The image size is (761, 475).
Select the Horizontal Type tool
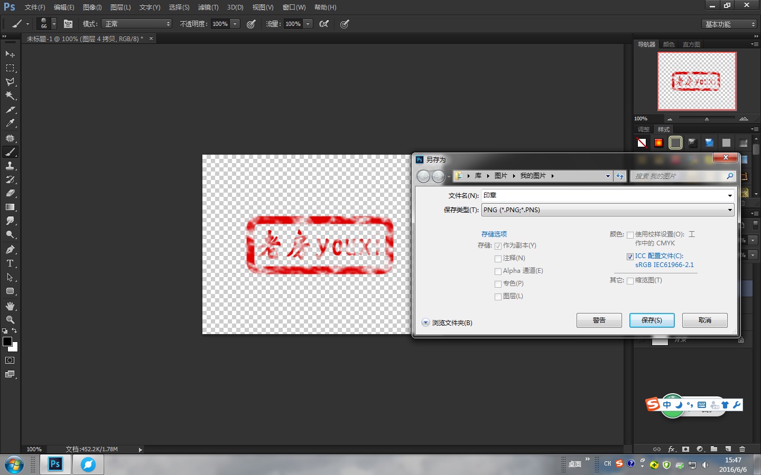coord(10,263)
